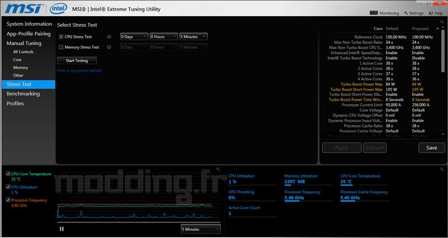The height and width of the screenshot is (238, 448).
Task: Click the Active Core Count value
Action: coord(230,213)
